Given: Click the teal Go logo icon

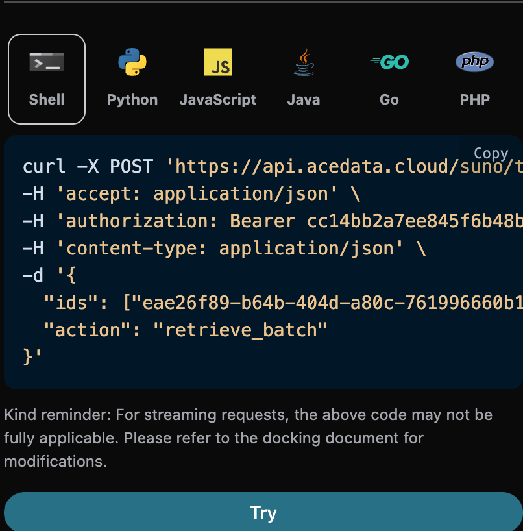Looking at the screenshot, I should (389, 62).
